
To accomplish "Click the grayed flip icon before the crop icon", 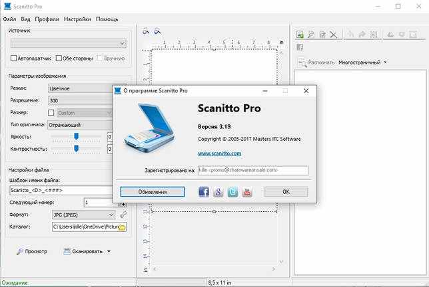I will [402, 35].
